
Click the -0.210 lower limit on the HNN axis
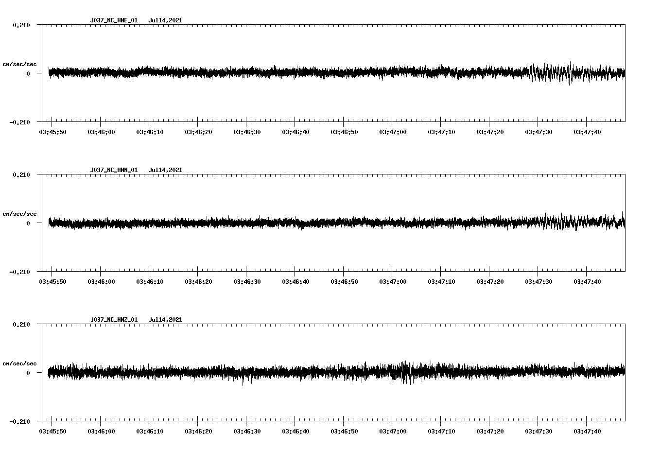19,272
